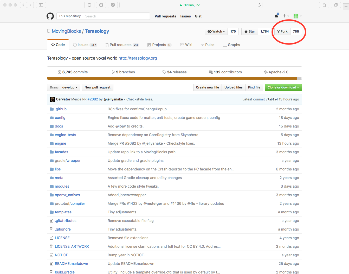Click commits history clock icon
The width and height of the screenshot is (349, 274).
click(59, 72)
